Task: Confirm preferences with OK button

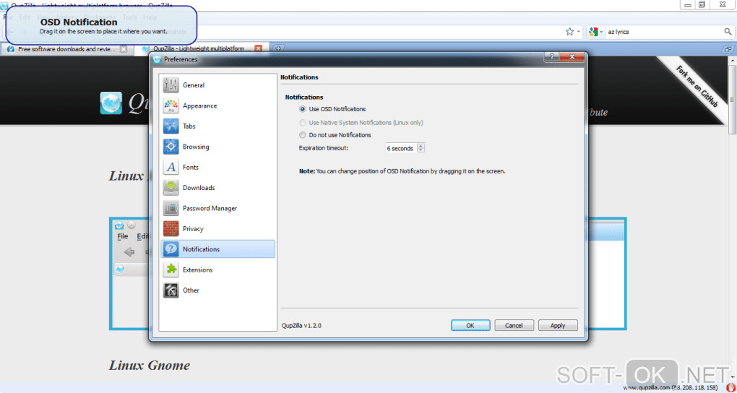Action: click(x=470, y=325)
